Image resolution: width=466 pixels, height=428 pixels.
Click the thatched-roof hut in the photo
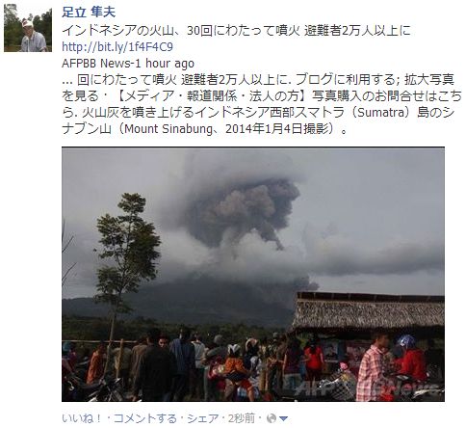coord(369,313)
